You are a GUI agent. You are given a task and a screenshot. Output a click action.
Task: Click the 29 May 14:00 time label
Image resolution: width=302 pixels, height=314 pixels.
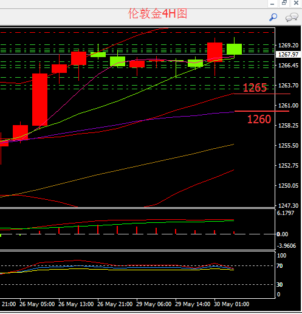point(193,304)
